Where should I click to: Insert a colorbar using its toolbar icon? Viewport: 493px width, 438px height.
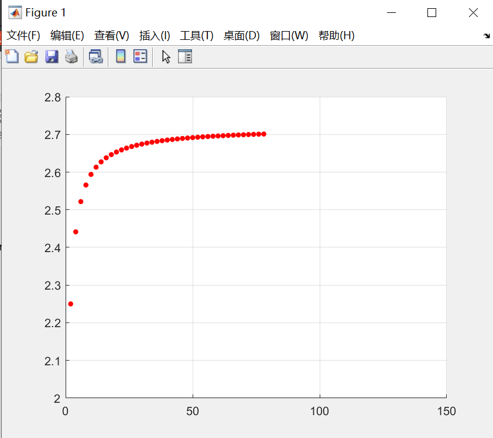120,56
